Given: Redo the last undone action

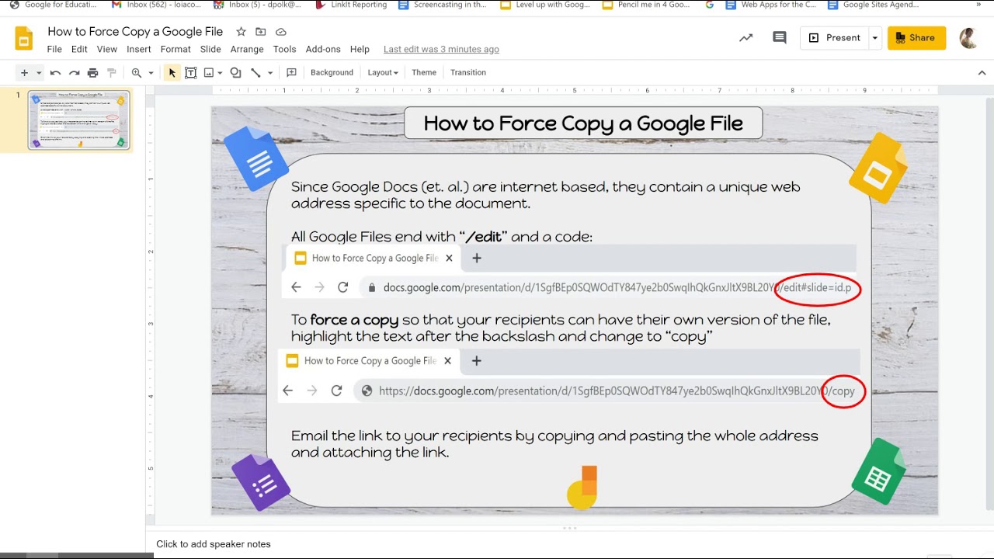Looking at the screenshot, I should [74, 73].
